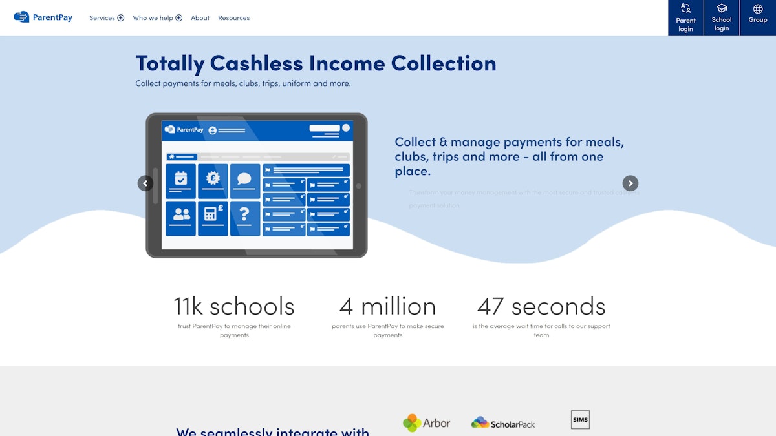Go to previous carousel slide

[145, 183]
